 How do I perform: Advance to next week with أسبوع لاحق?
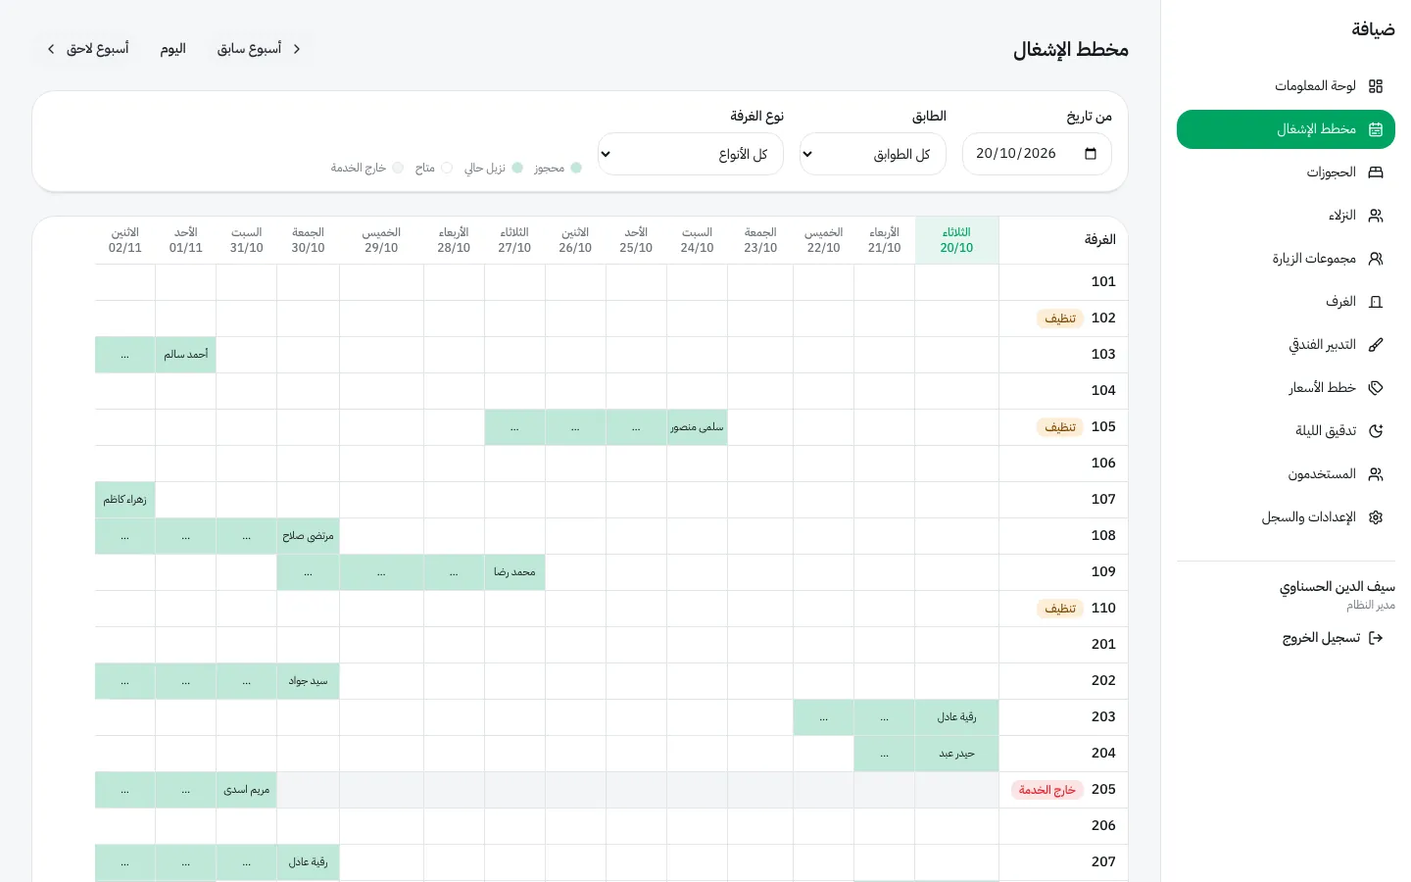(x=88, y=49)
